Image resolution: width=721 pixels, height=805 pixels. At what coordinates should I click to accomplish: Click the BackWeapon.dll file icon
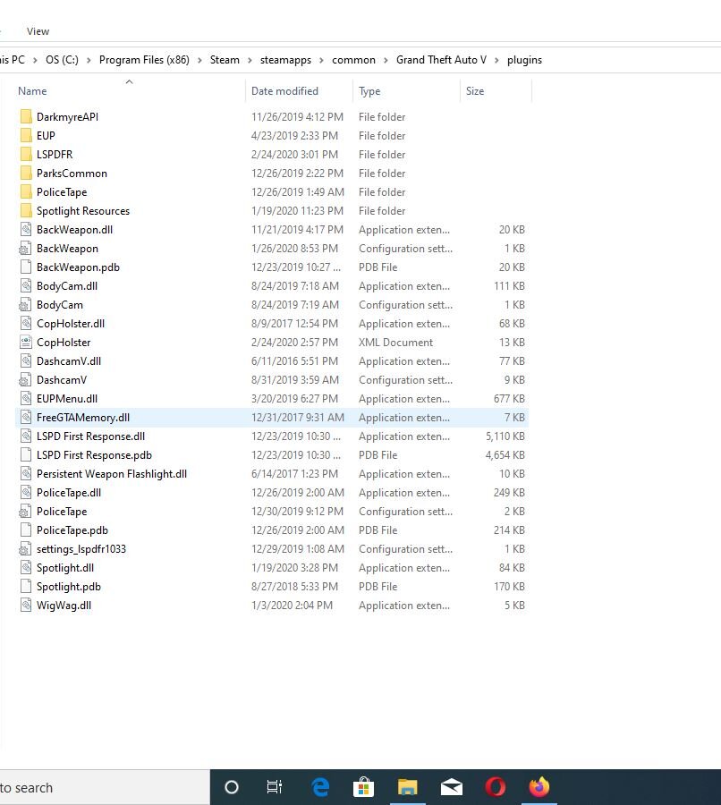[x=26, y=230]
